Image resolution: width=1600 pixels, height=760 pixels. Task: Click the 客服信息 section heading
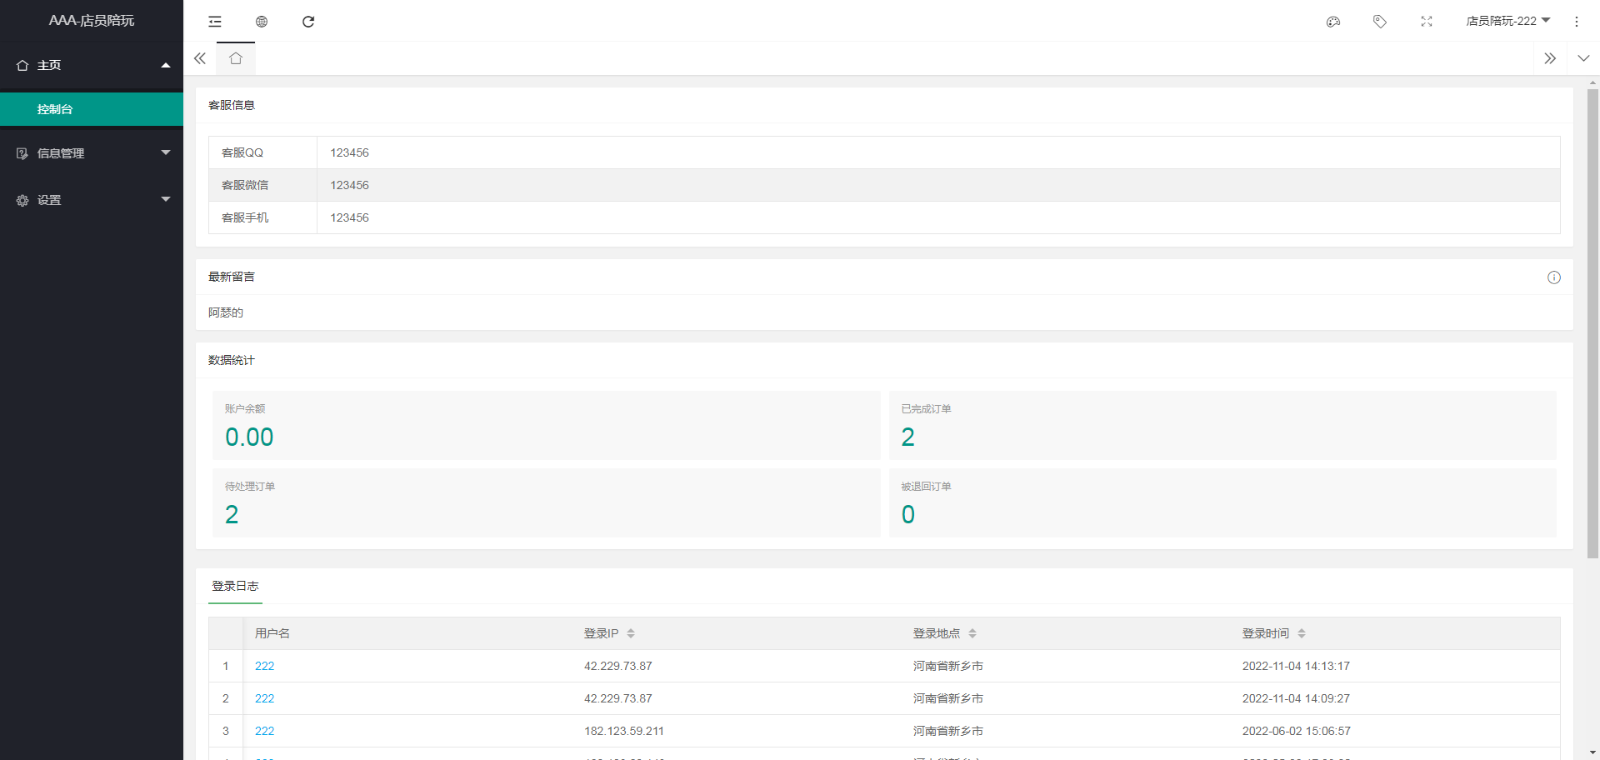point(232,105)
